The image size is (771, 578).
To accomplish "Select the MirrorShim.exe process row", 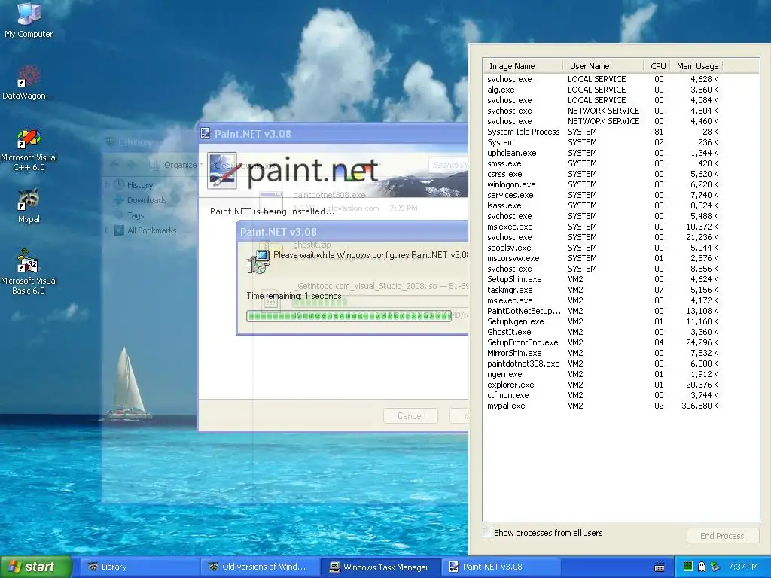I will point(603,353).
